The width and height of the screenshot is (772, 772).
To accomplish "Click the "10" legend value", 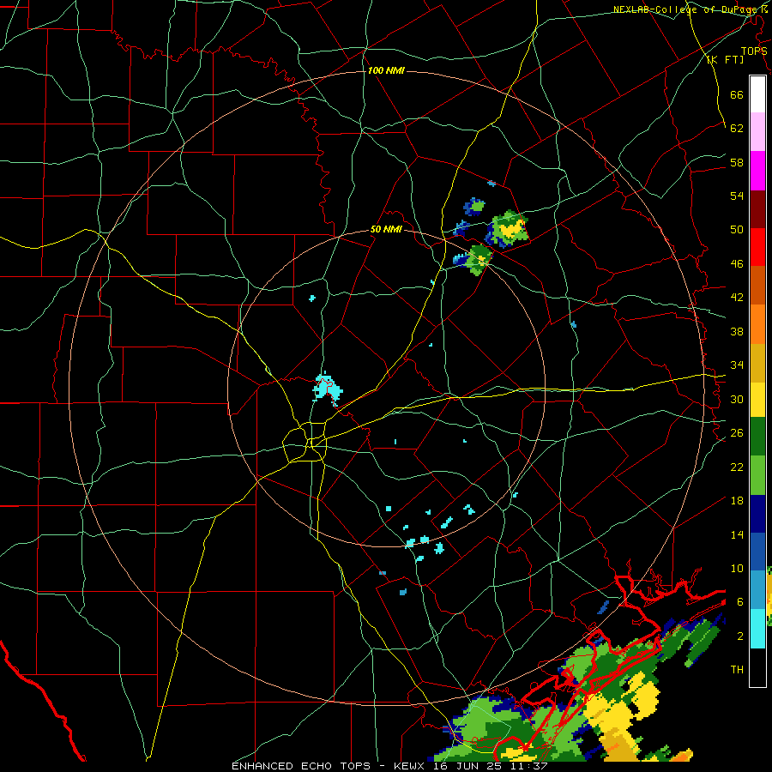I will tap(737, 568).
